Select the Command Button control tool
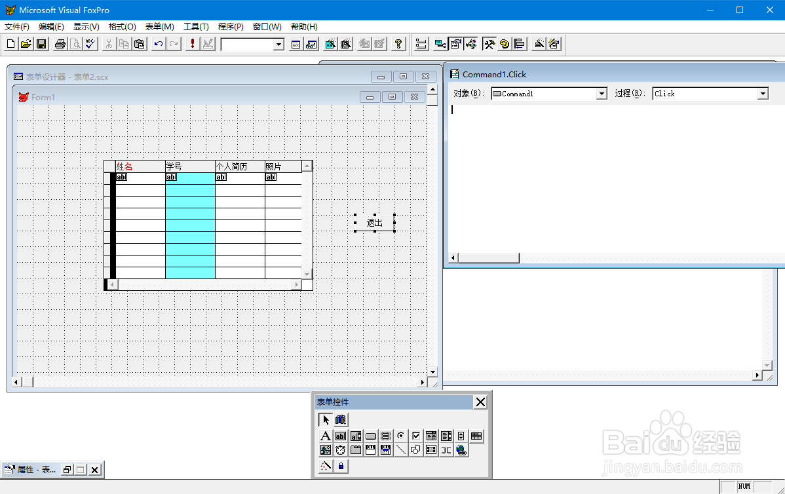The width and height of the screenshot is (785, 494). 370,436
